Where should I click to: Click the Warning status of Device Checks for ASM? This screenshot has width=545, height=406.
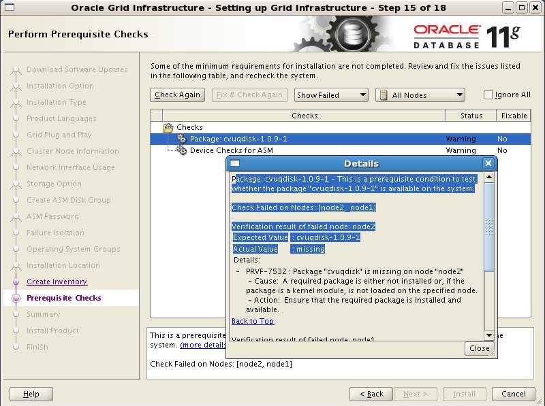[461, 150]
